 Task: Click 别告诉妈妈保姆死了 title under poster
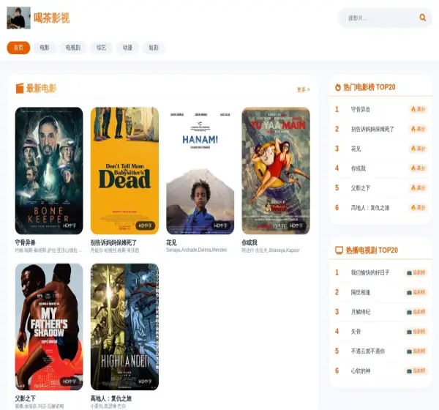click(x=113, y=242)
